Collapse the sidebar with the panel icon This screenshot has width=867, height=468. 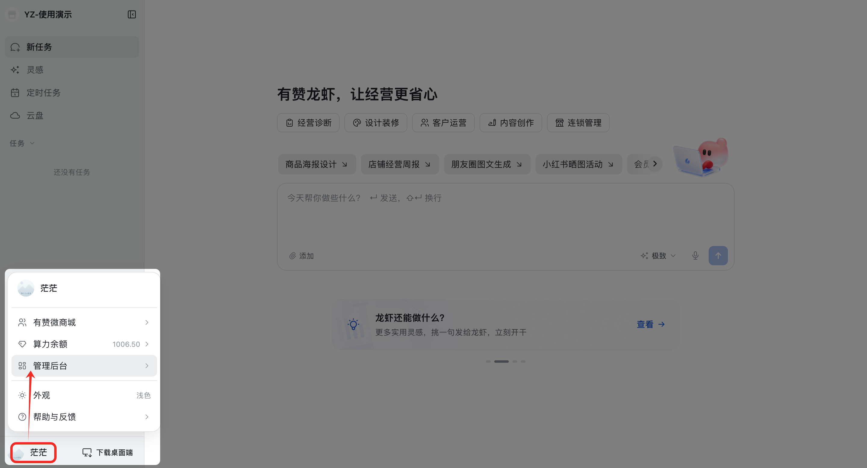pos(132,14)
